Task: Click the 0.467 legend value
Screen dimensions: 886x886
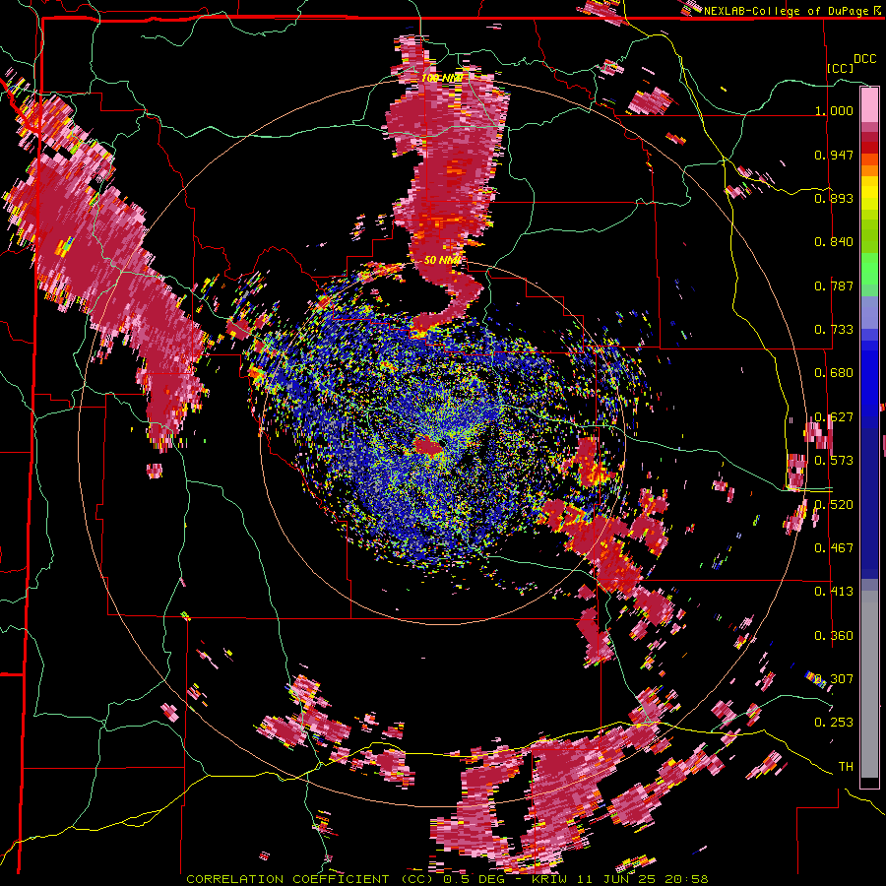Action: (x=834, y=547)
